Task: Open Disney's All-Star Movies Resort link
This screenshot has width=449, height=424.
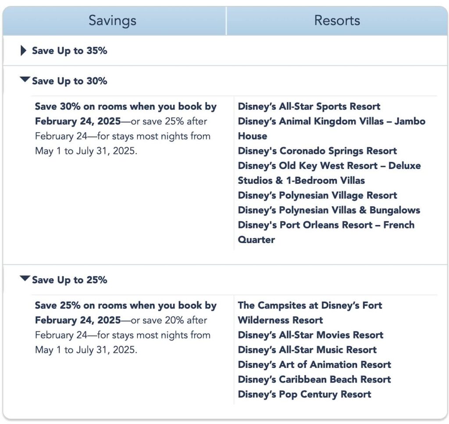Action: (310, 335)
